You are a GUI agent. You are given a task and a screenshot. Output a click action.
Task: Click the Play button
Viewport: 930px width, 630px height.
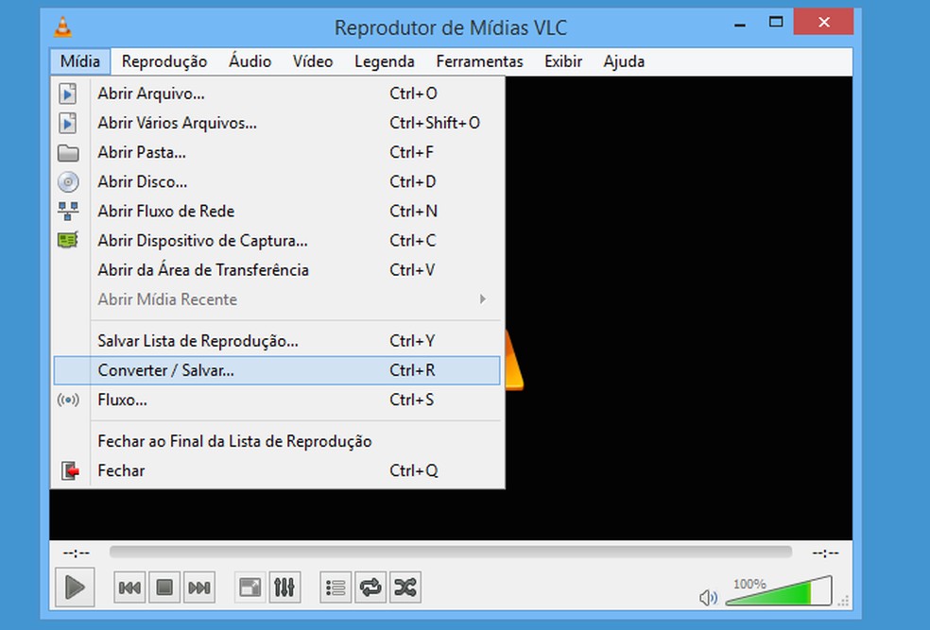pos(75,587)
